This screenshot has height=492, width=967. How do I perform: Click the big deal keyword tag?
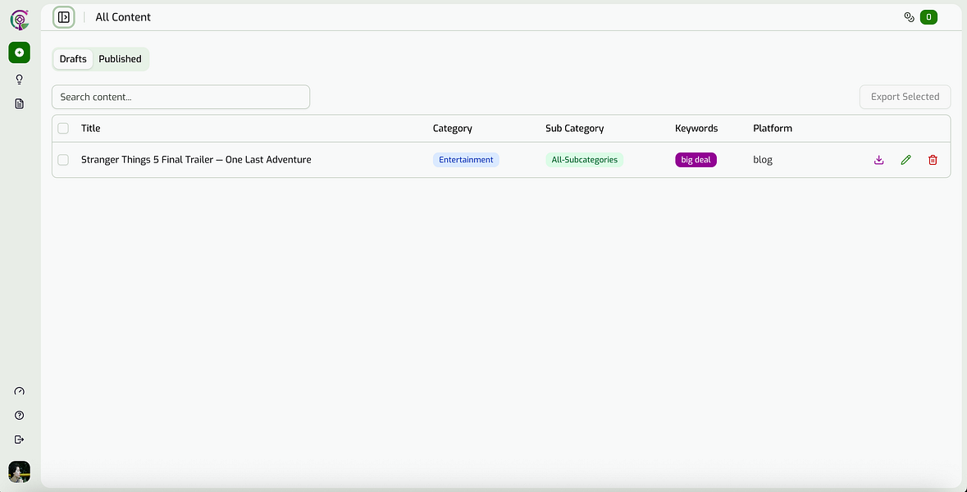pos(696,160)
